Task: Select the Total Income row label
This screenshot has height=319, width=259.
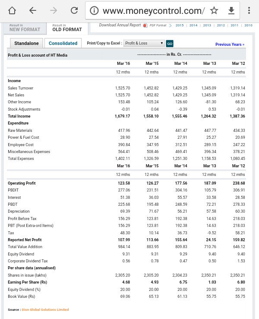Action: point(19,116)
